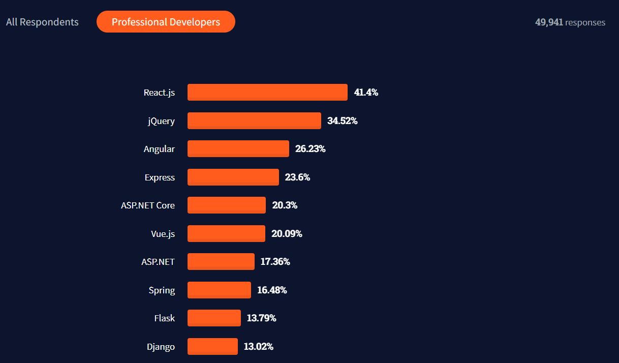Click the 13.02% value for Django
This screenshot has height=363, width=619.
(259, 346)
